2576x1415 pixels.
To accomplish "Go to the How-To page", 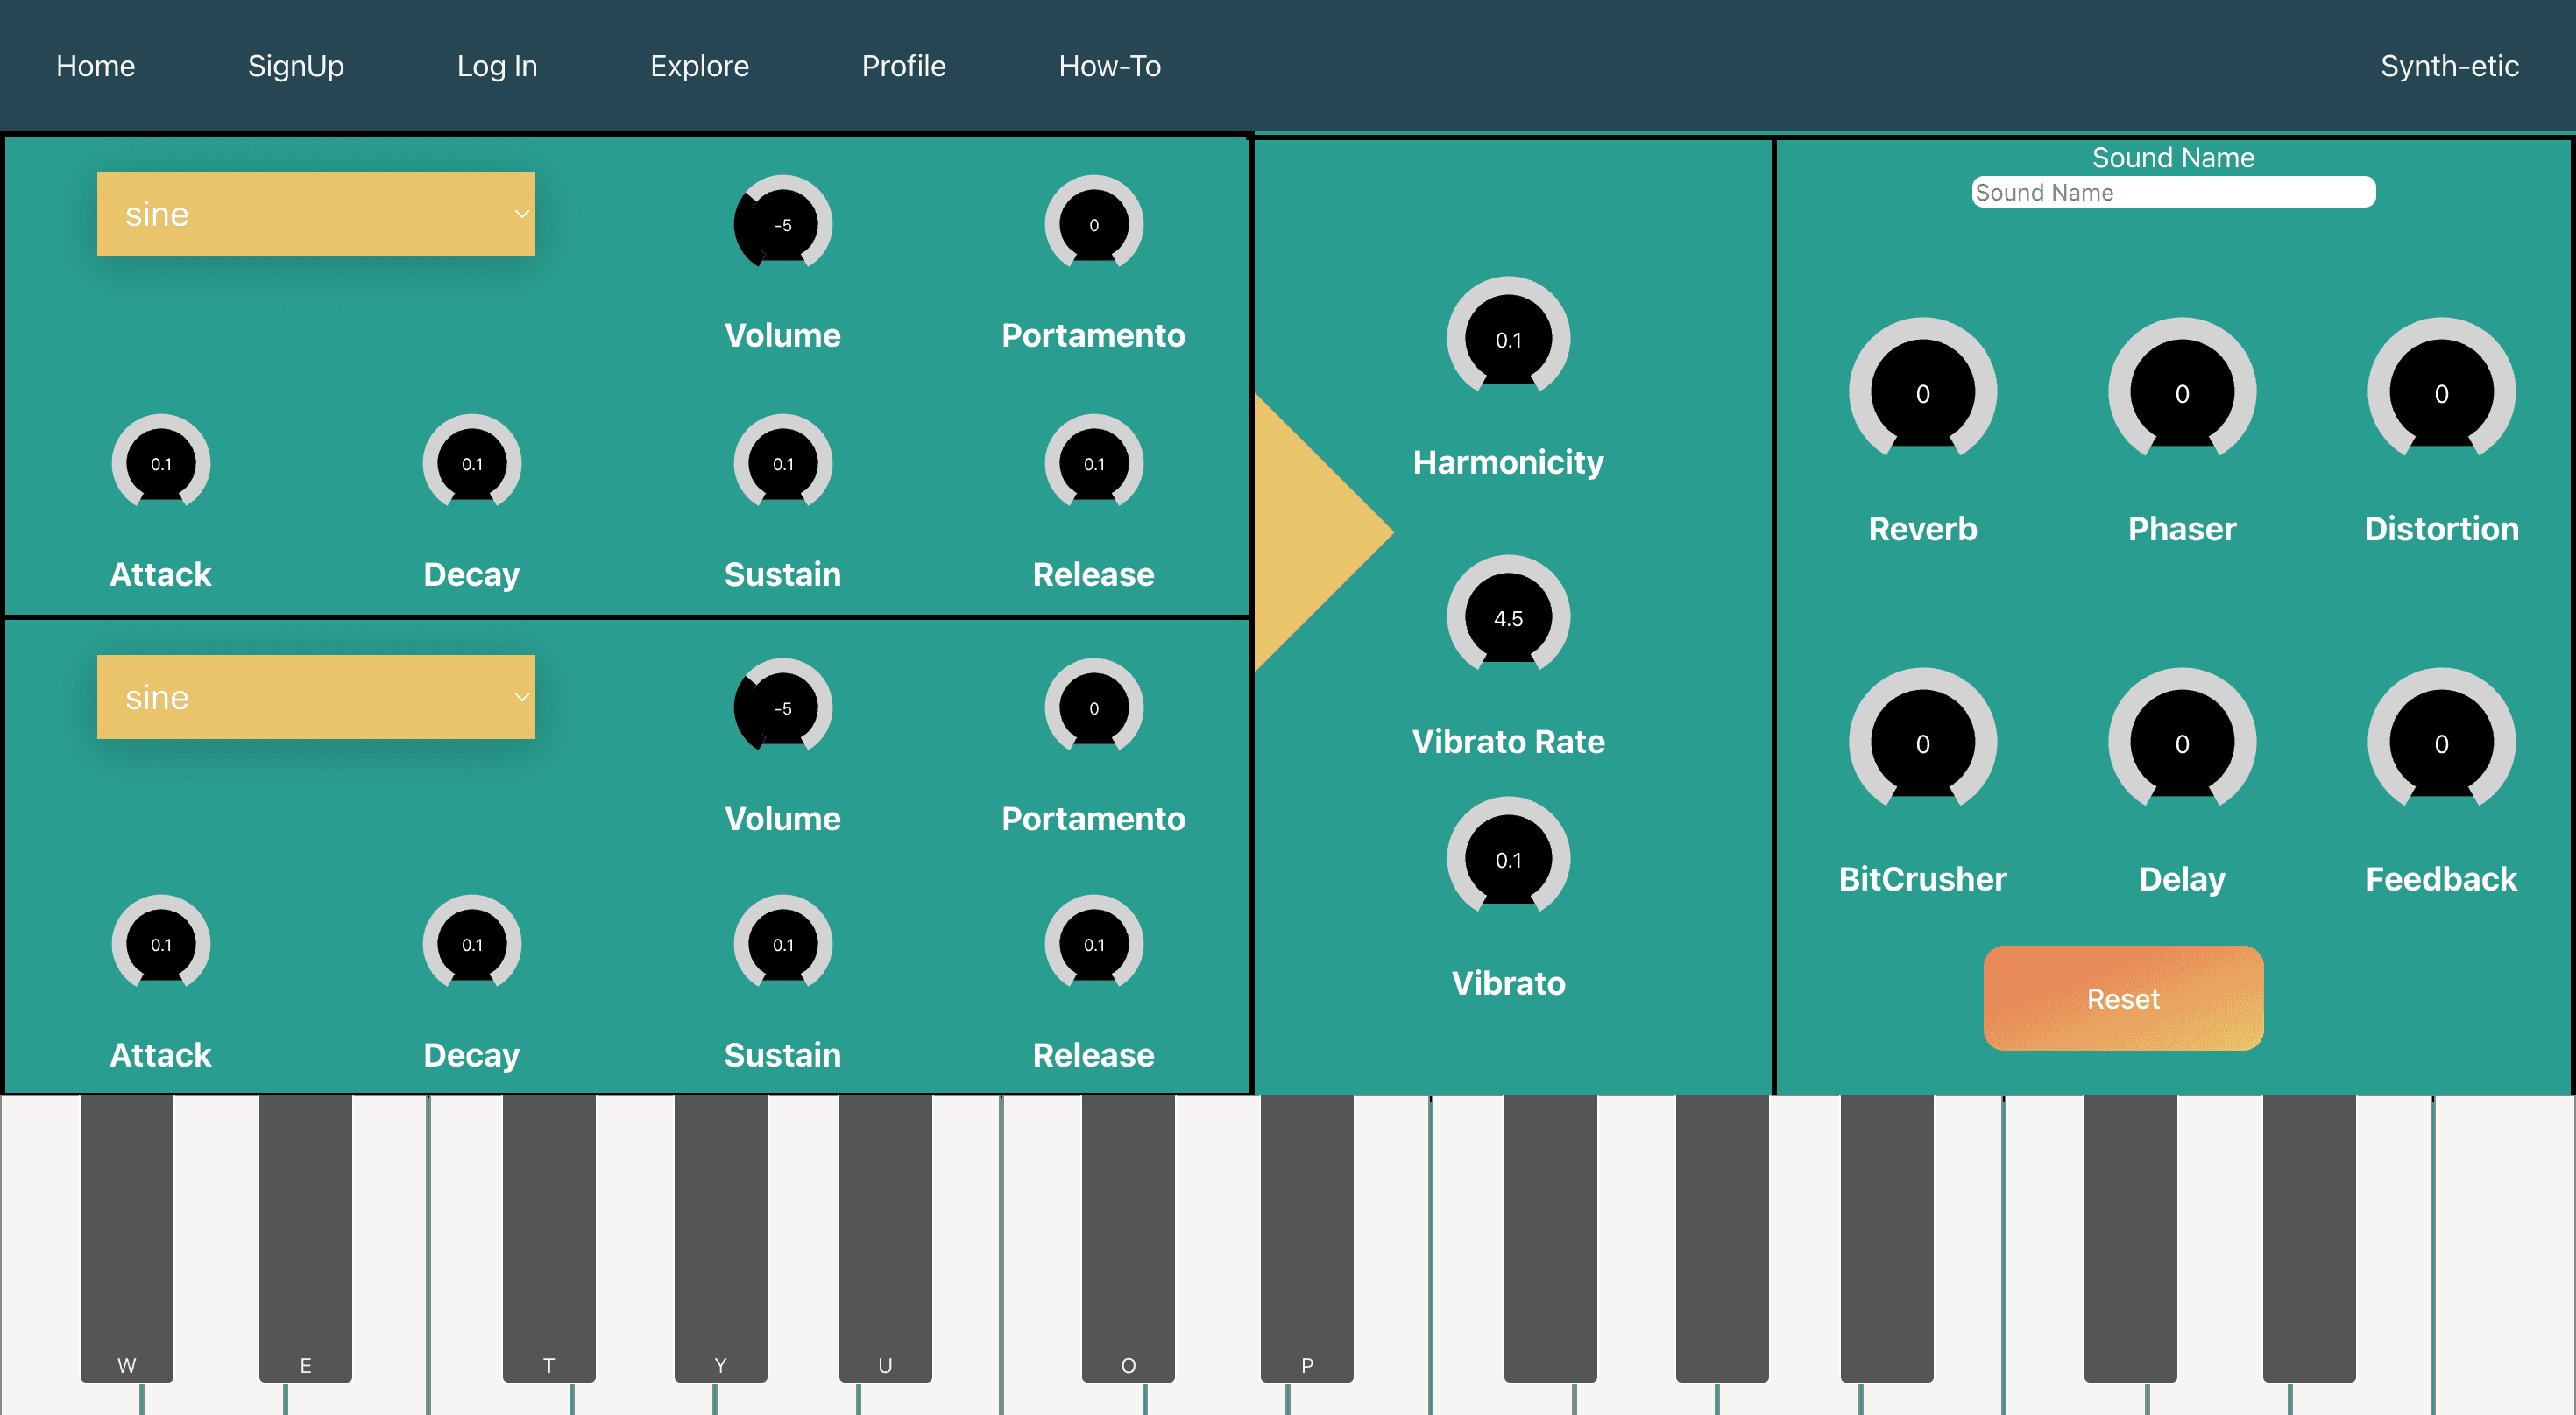I will [x=1109, y=66].
